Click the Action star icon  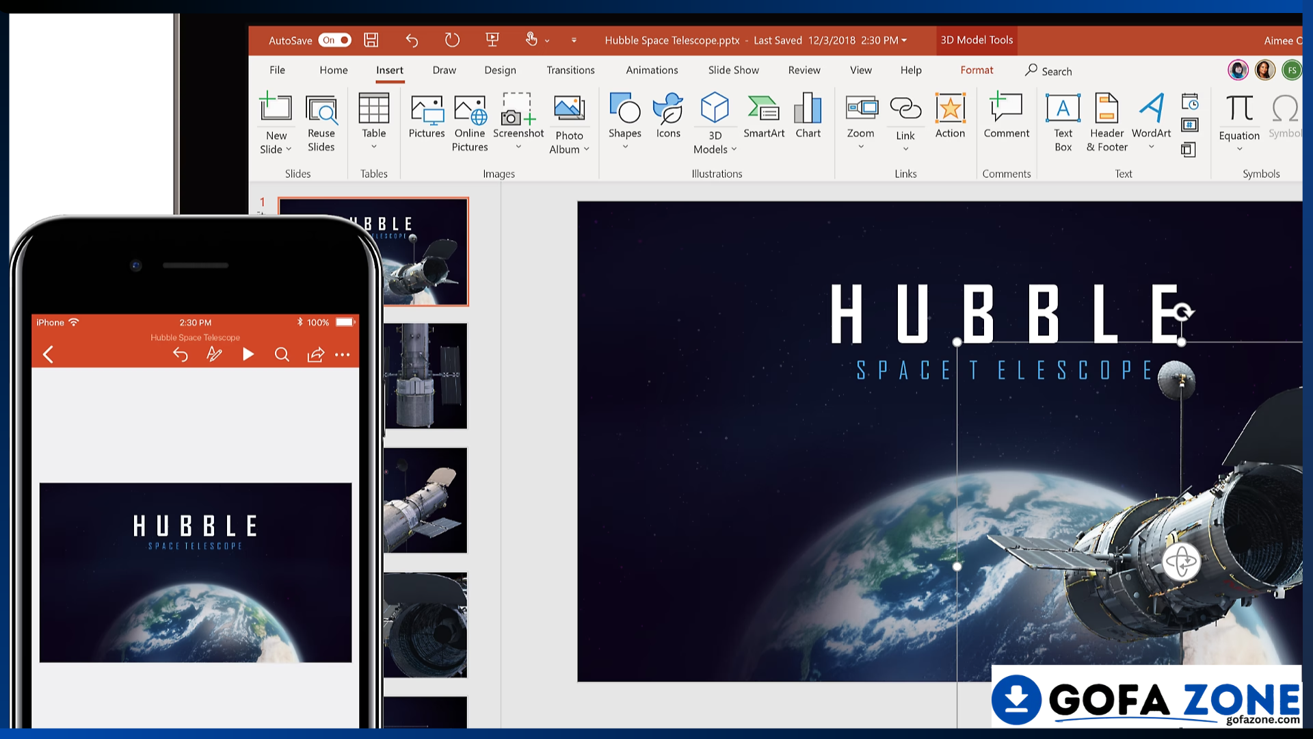950,109
